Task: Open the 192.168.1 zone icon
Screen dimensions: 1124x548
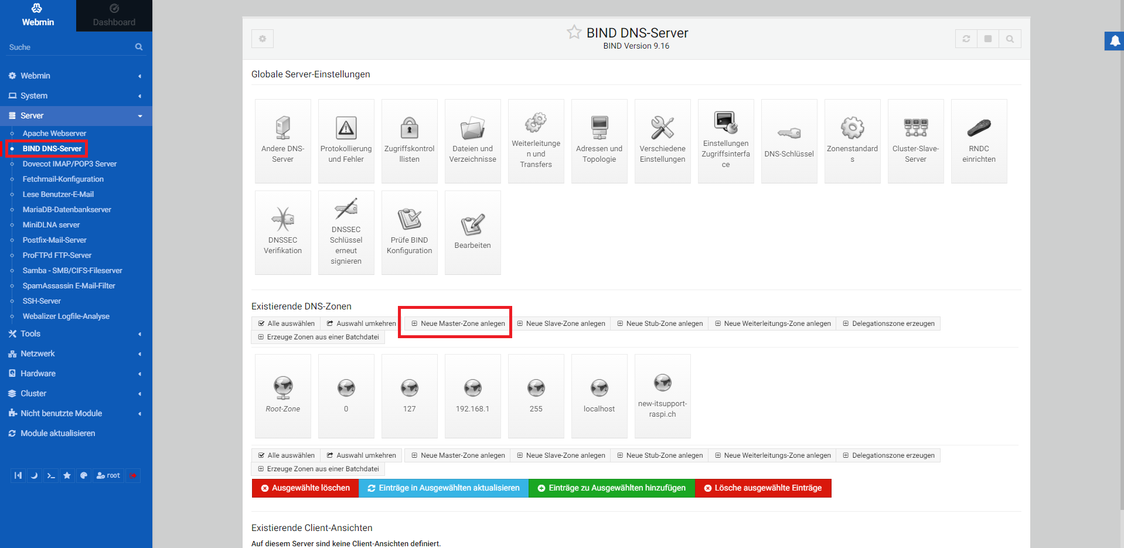Action: (x=472, y=389)
